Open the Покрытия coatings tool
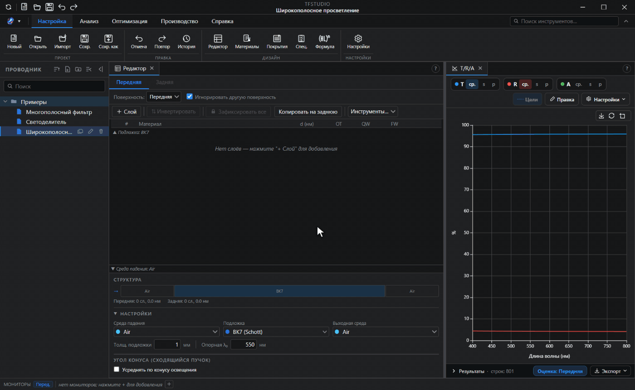The image size is (635, 390). click(277, 42)
